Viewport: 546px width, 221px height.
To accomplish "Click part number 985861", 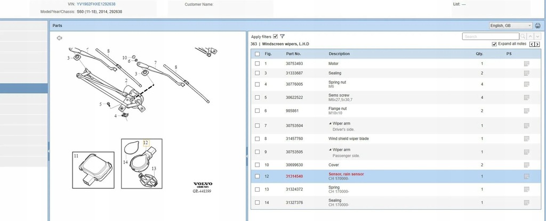I will pyautogui.click(x=292, y=111).
